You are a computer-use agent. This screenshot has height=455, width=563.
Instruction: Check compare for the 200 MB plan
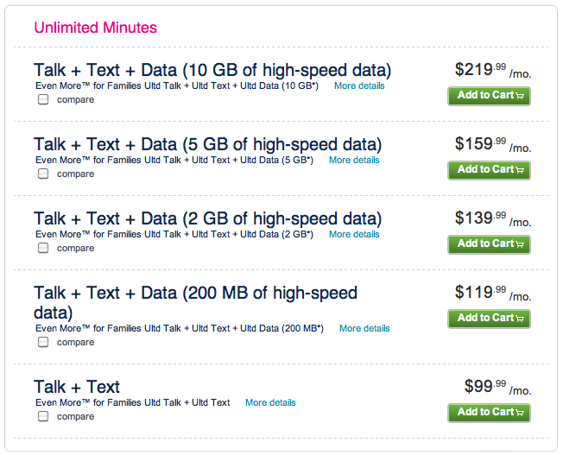coord(43,342)
